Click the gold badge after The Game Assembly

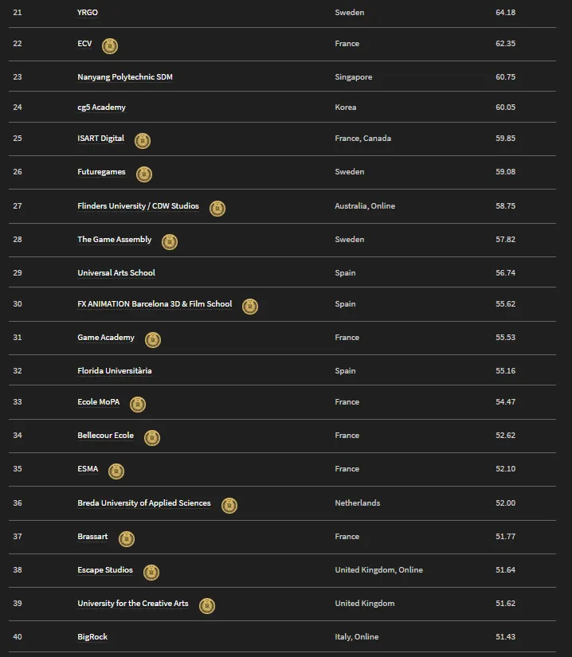[x=170, y=242]
